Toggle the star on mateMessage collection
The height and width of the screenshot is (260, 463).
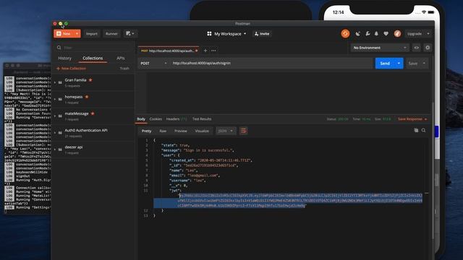coord(93,113)
